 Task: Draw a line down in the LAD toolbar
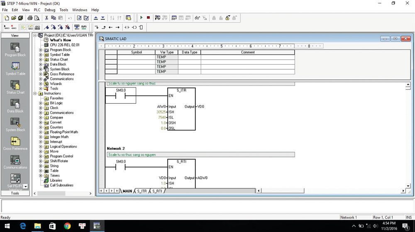coord(97,27)
